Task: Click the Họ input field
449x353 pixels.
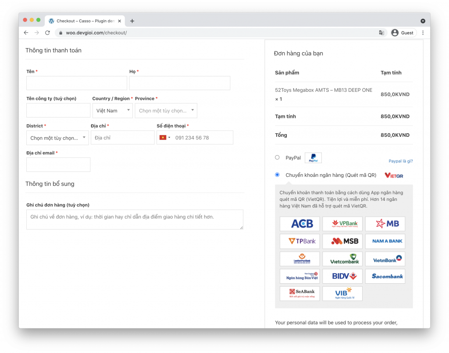Action: (x=179, y=83)
